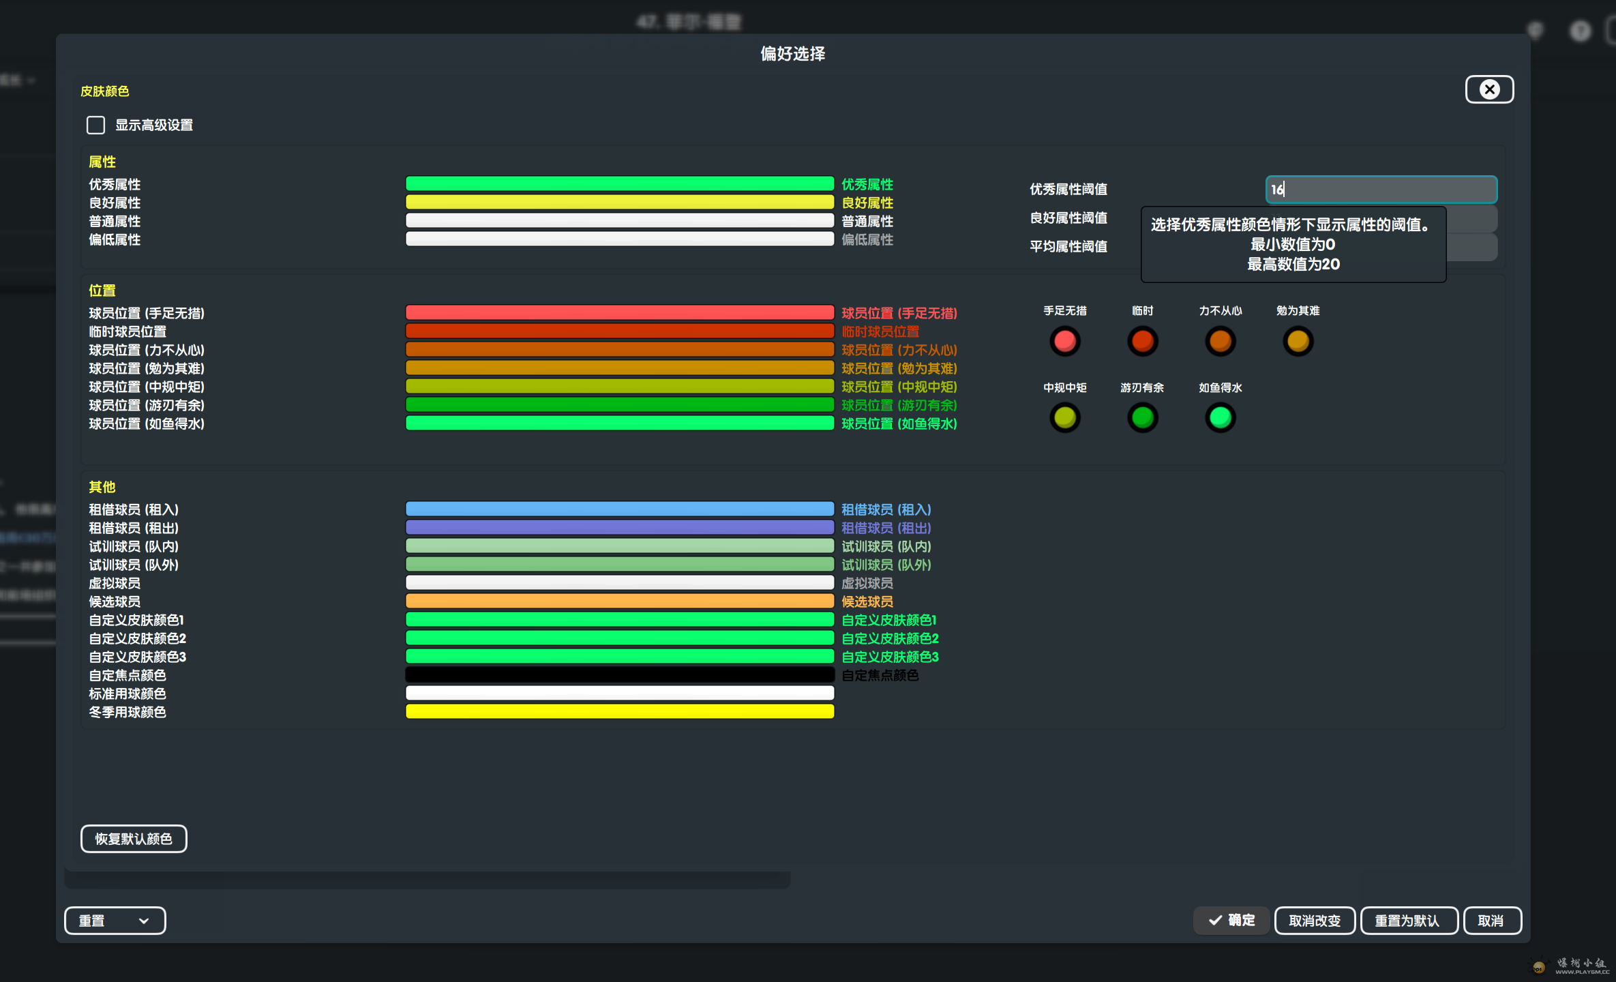Click the 球员位置 (勉为其难) color bar
This screenshot has height=982, width=1616.
(x=620, y=368)
